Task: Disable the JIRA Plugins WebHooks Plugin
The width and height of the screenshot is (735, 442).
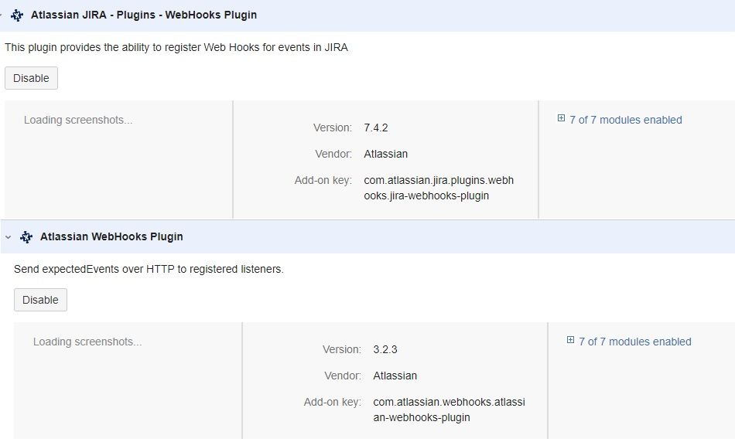Action: click(31, 78)
